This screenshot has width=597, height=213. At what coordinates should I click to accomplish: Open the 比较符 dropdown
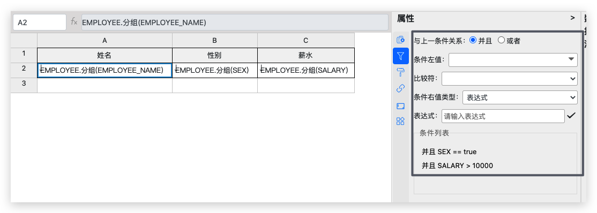(x=510, y=78)
